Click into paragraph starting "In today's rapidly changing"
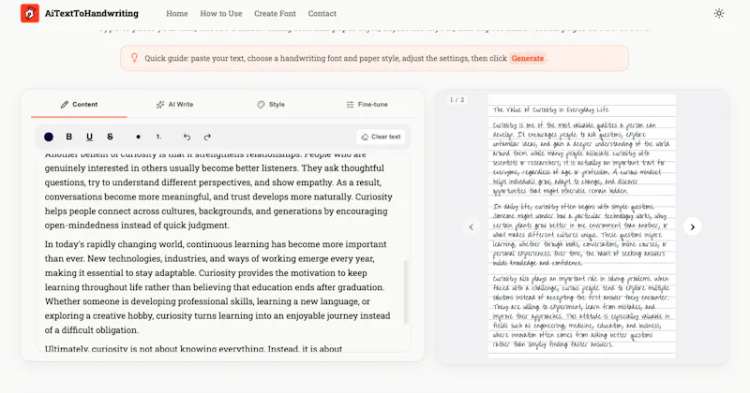 (217, 287)
